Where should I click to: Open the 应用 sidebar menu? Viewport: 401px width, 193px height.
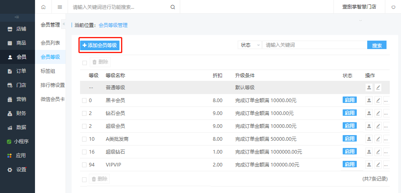point(17,156)
